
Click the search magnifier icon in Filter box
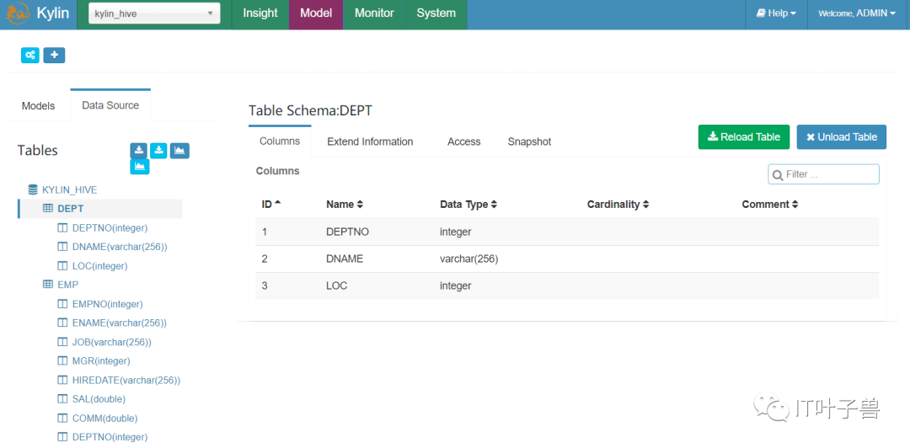point(778,174)
